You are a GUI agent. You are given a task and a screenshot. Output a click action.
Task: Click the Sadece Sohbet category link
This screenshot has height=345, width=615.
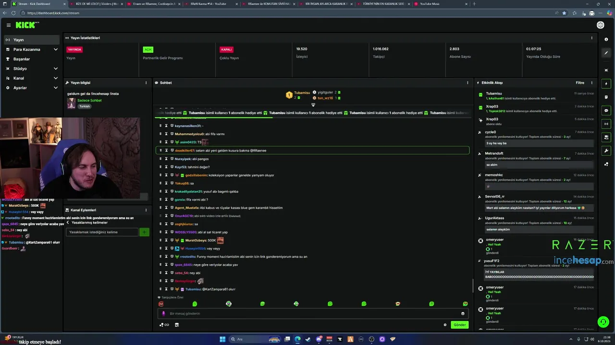click(x=89, y=101)
